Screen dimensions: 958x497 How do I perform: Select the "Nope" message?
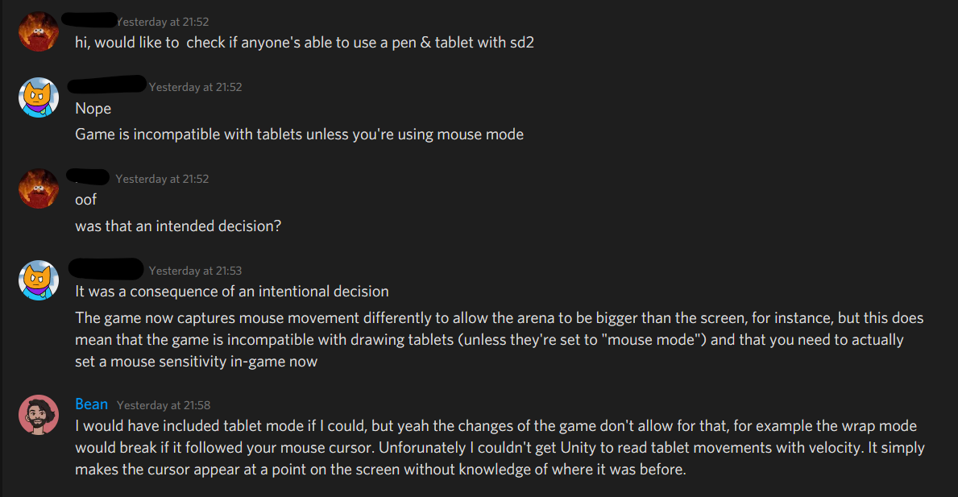tap(93, 109)
